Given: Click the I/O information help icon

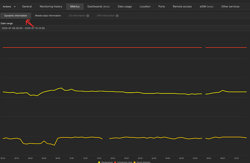Looking at the screenshot, I should click(x=88, y=16).
